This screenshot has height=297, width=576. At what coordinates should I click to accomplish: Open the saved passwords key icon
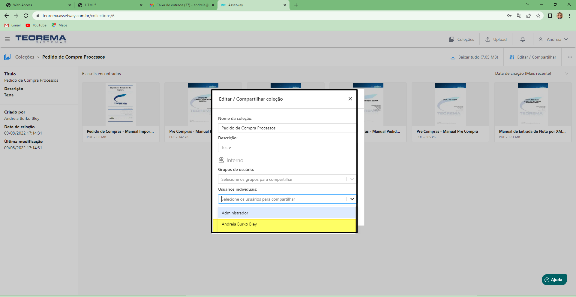(509, 16)
